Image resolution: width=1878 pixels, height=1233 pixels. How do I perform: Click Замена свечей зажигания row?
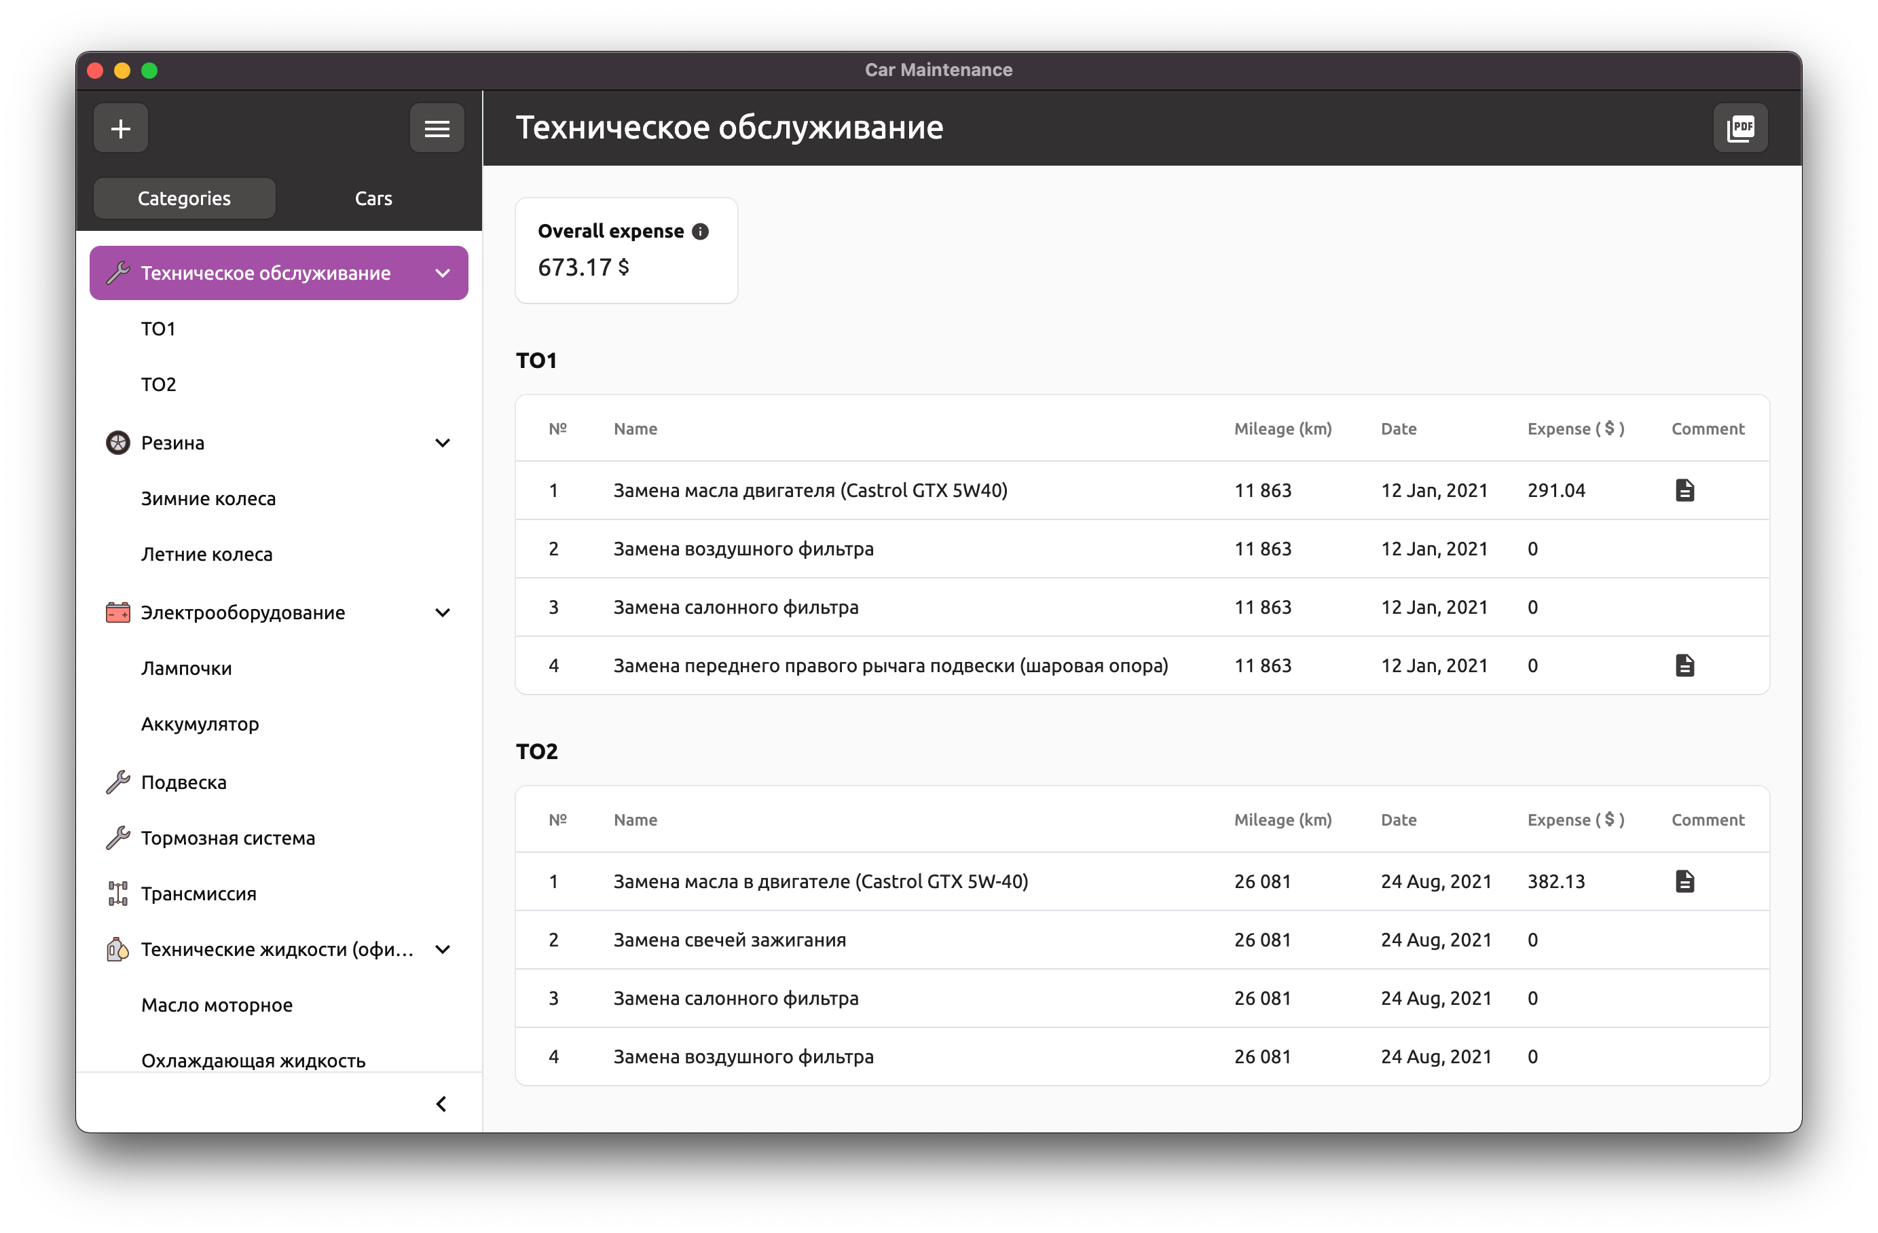(x=1142, y=940)
